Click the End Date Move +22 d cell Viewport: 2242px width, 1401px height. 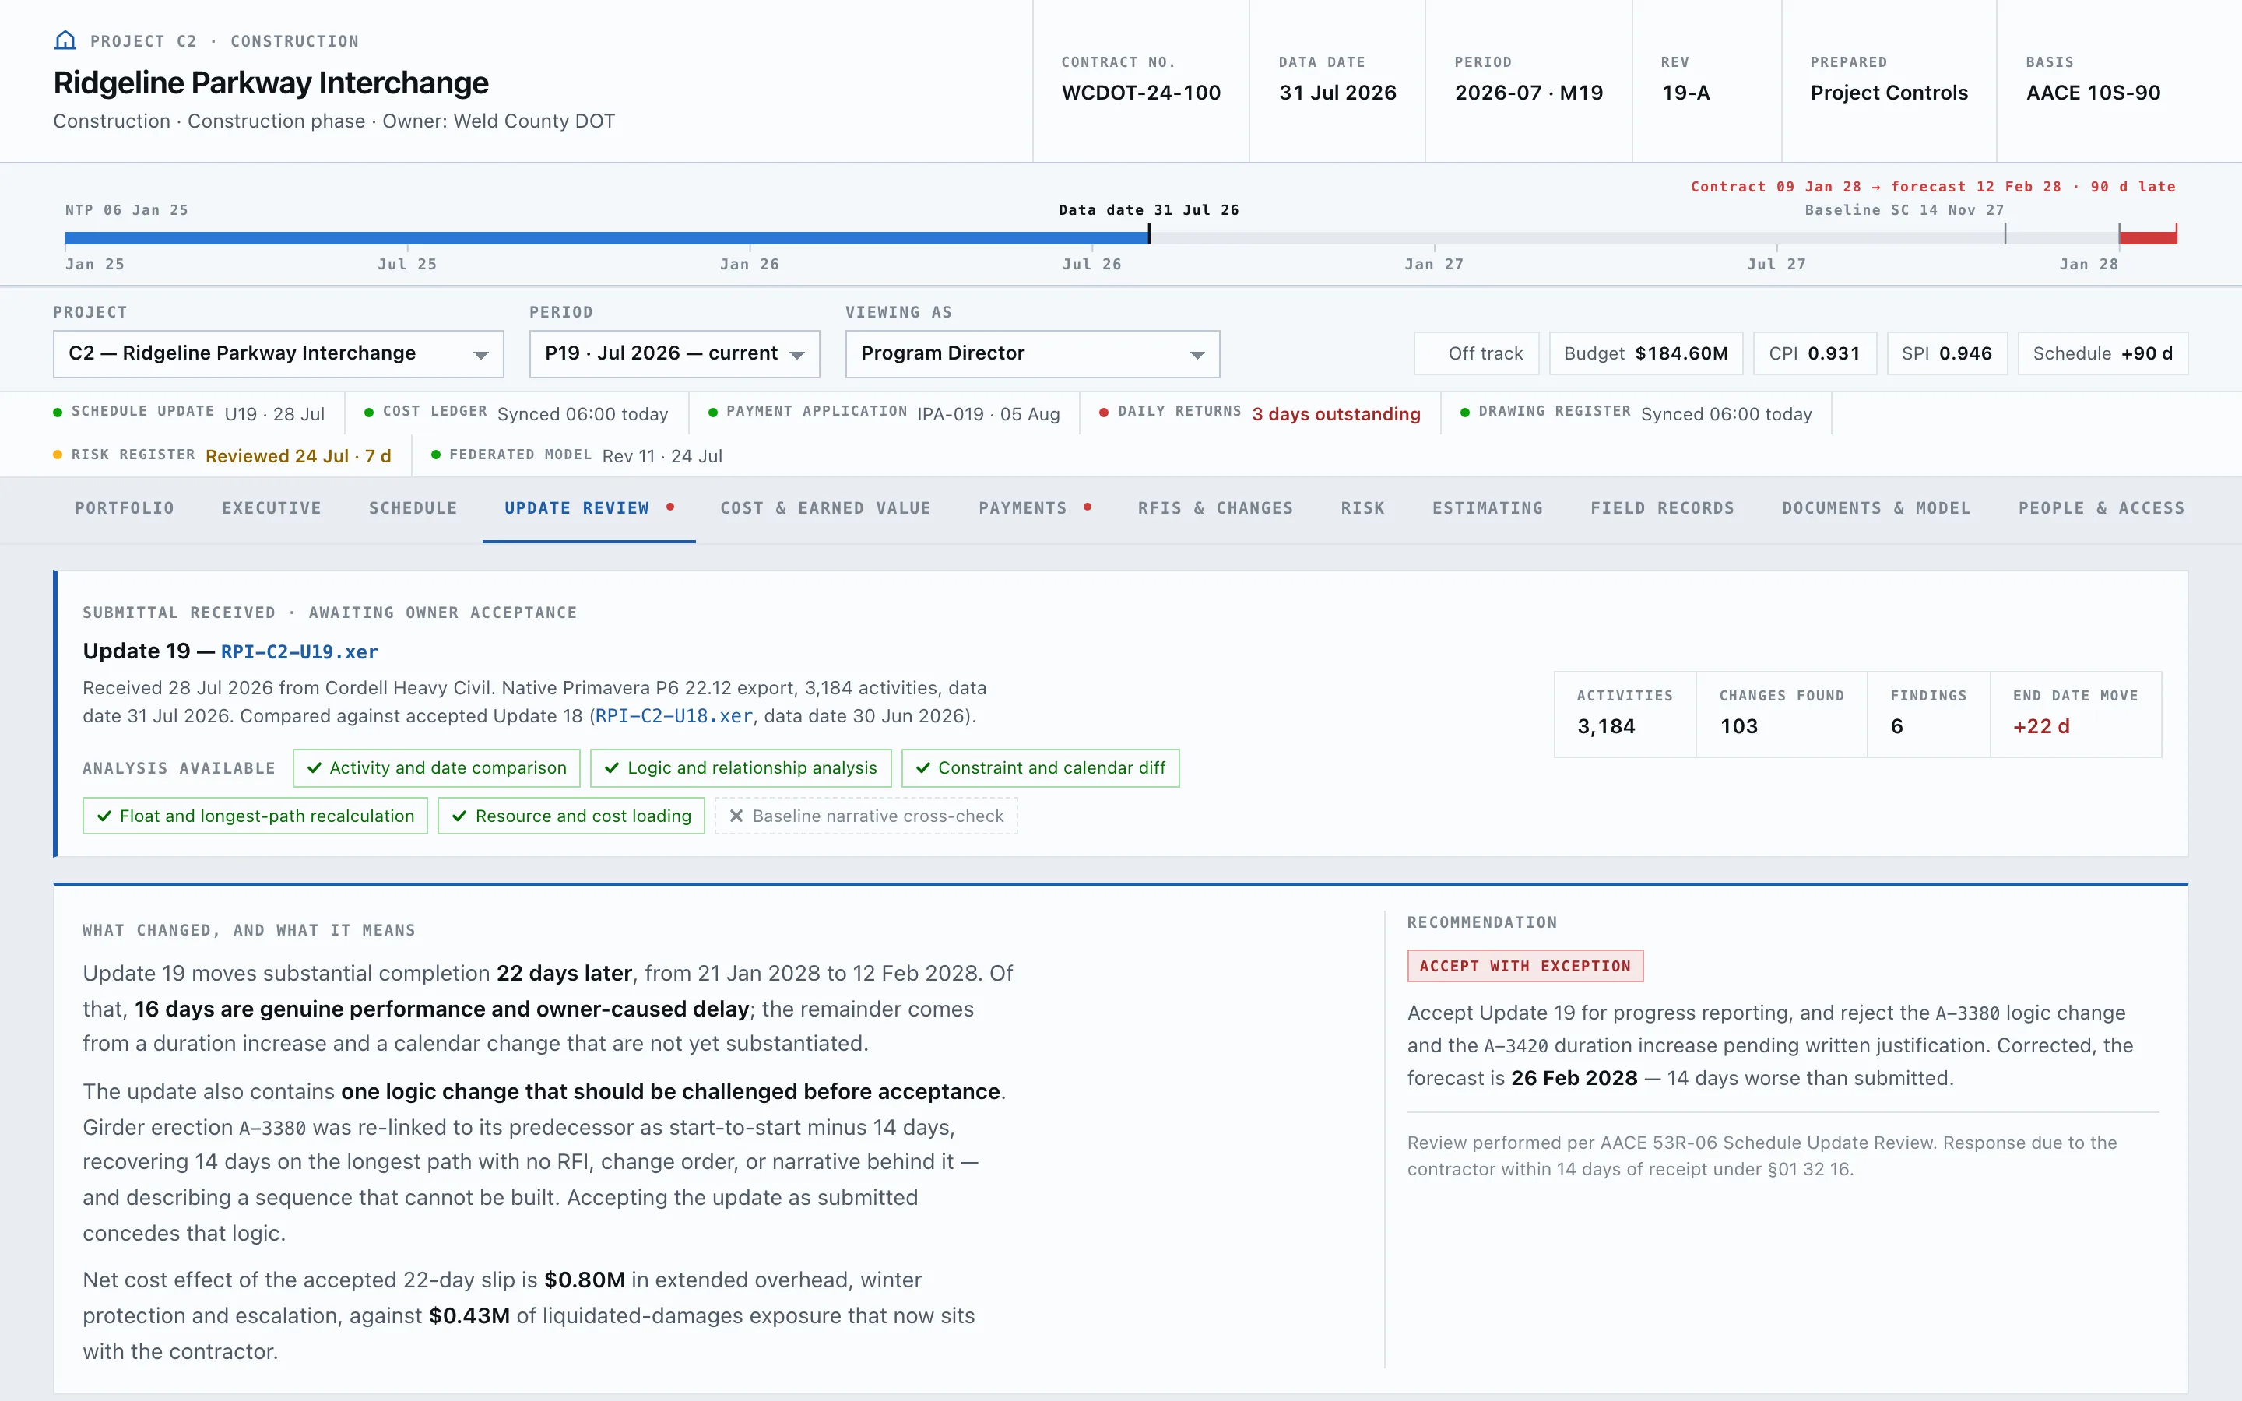tap(2075, 715)
